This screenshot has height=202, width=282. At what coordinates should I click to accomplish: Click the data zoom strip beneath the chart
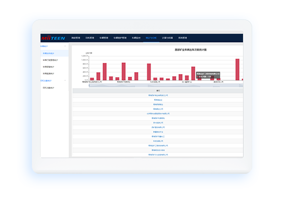click(x=166, y=85)
